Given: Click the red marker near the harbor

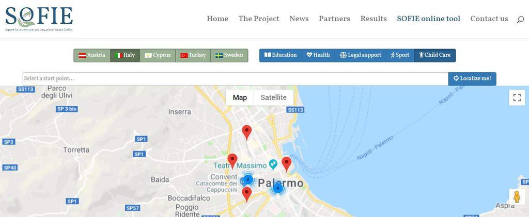Looking at the screenshot, I should [286, 164].
